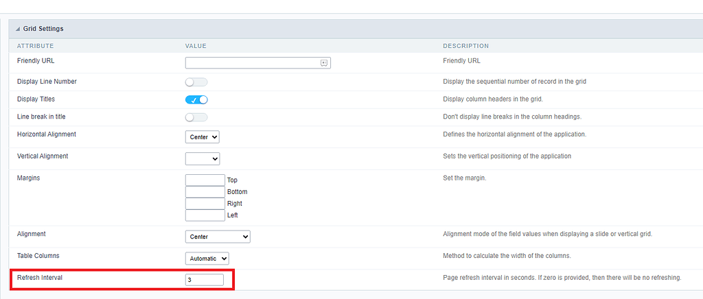Click the 'Display Titles' attribute label

(36, 99)
